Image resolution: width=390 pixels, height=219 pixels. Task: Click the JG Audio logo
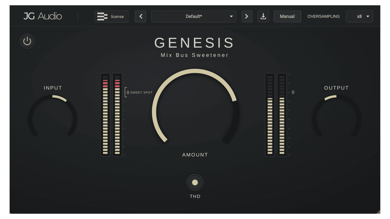point(43,16)
